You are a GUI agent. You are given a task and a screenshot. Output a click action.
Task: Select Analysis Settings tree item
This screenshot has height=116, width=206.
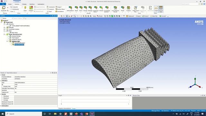click(16, 36)
